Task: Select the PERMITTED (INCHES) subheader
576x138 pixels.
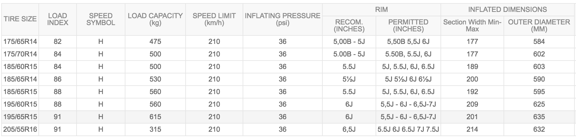Action: 408,26
